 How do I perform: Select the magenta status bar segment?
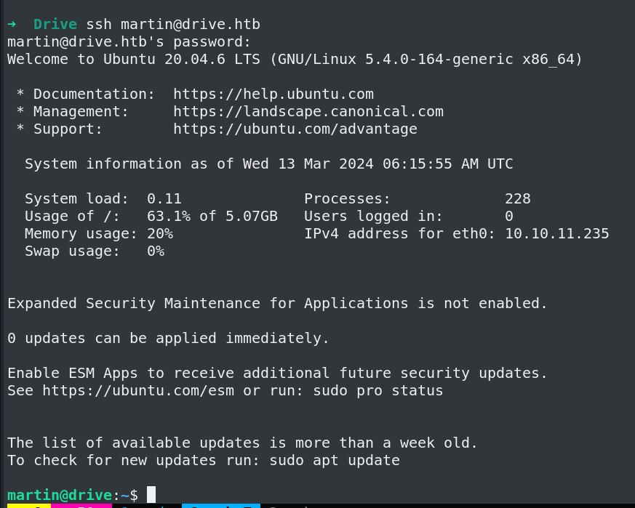tap(80, 505)
